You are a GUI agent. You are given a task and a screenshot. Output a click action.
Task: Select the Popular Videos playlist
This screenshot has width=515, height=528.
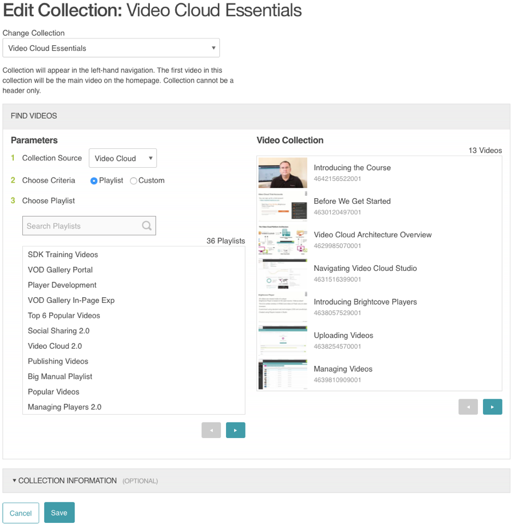(x=53, y=392)
